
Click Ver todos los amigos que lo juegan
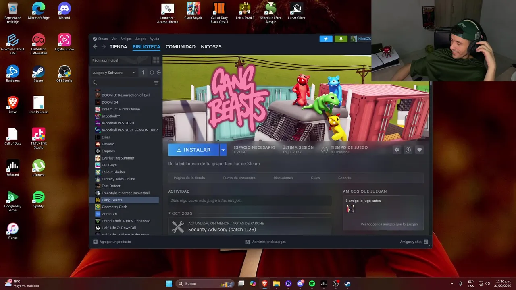coord(389,224)
